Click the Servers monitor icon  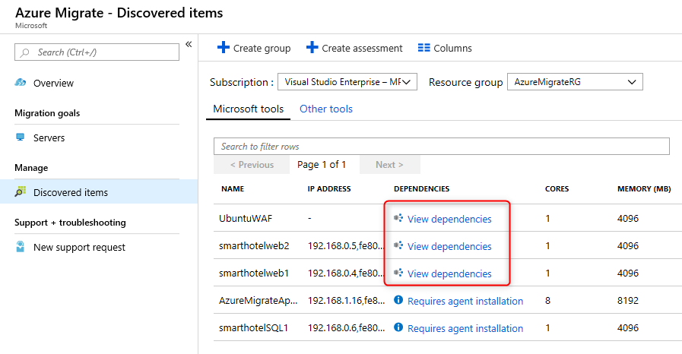20,137
